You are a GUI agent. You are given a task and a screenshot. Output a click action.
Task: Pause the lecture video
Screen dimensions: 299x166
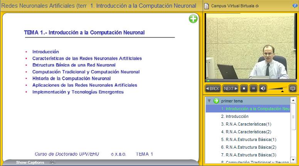254,88
